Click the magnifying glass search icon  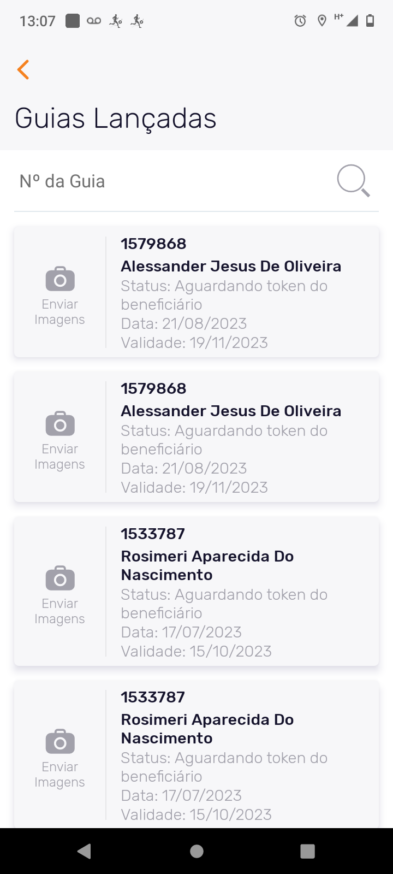click(353, 181)
